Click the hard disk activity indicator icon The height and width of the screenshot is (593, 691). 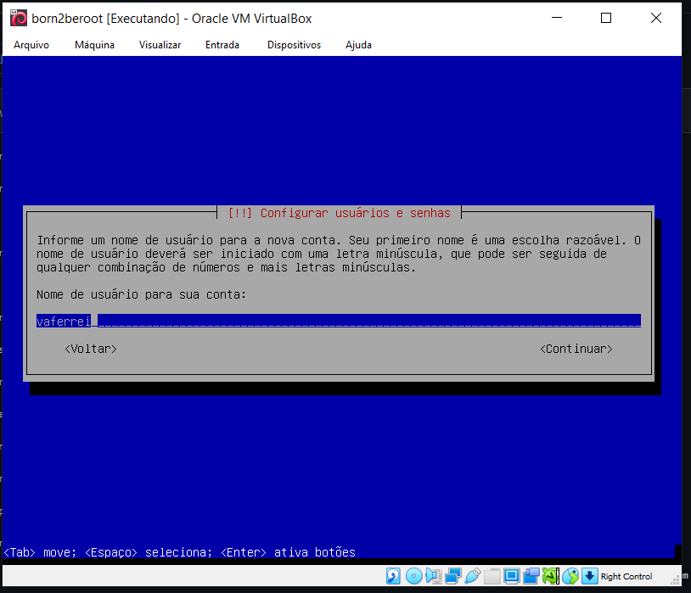393,576
